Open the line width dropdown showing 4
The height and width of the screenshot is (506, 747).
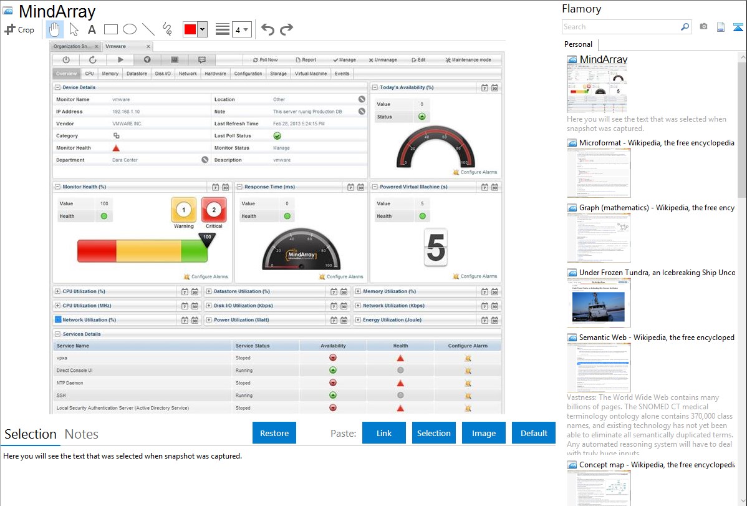(241, 29)
